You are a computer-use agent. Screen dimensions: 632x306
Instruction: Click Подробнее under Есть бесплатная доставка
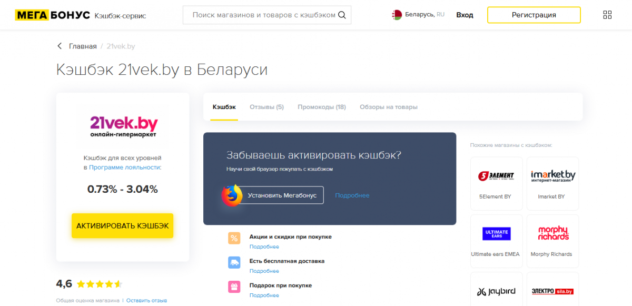click(264, 271)
